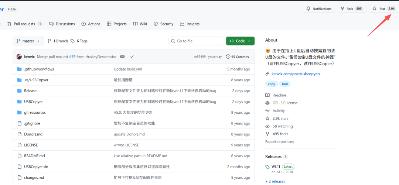Open the Insights tab
The height and width of the screenshot is (185, 399).
tap(190, 24)
